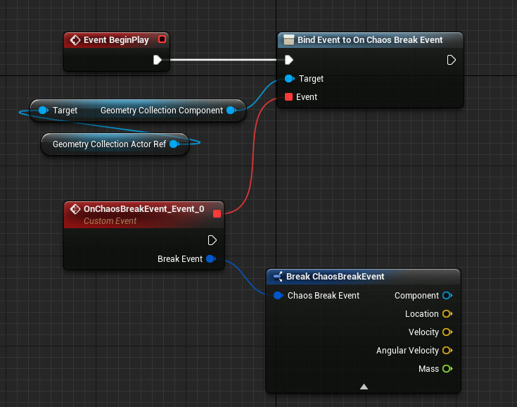517x407 pixels.
Task: Click the Component output pin
Action: (x=447, y=296)
